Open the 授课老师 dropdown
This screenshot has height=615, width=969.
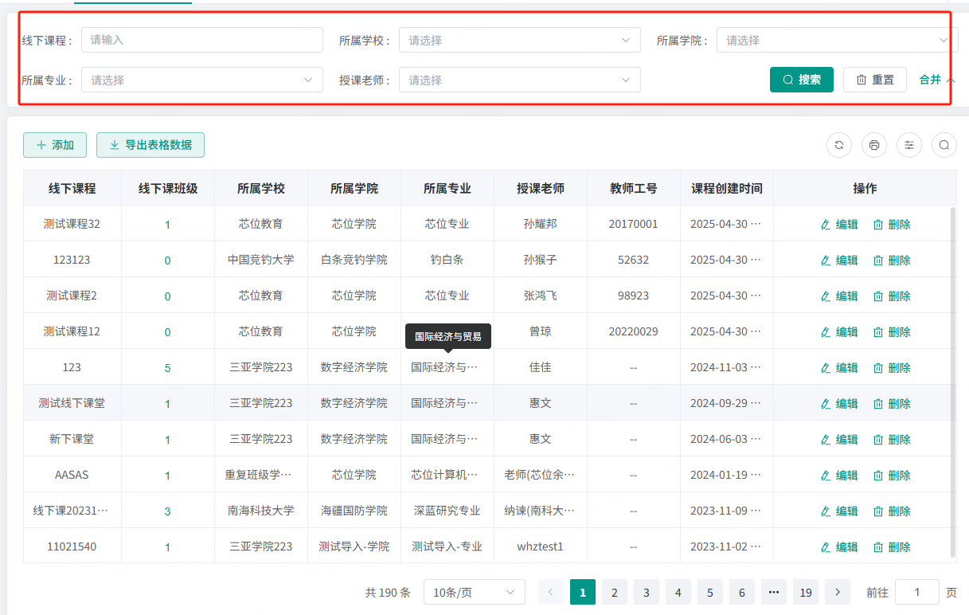pyautogui.click(x=519, y=80)
